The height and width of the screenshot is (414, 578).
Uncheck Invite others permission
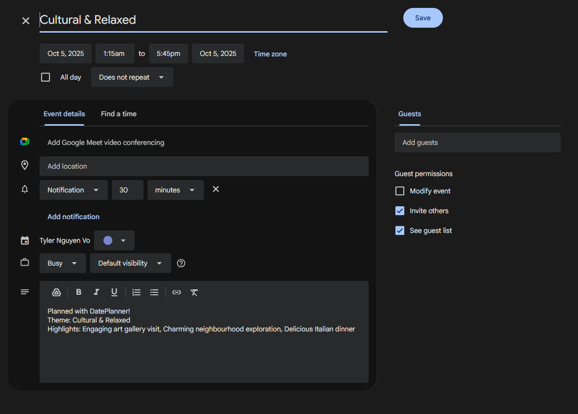(399, 211)
